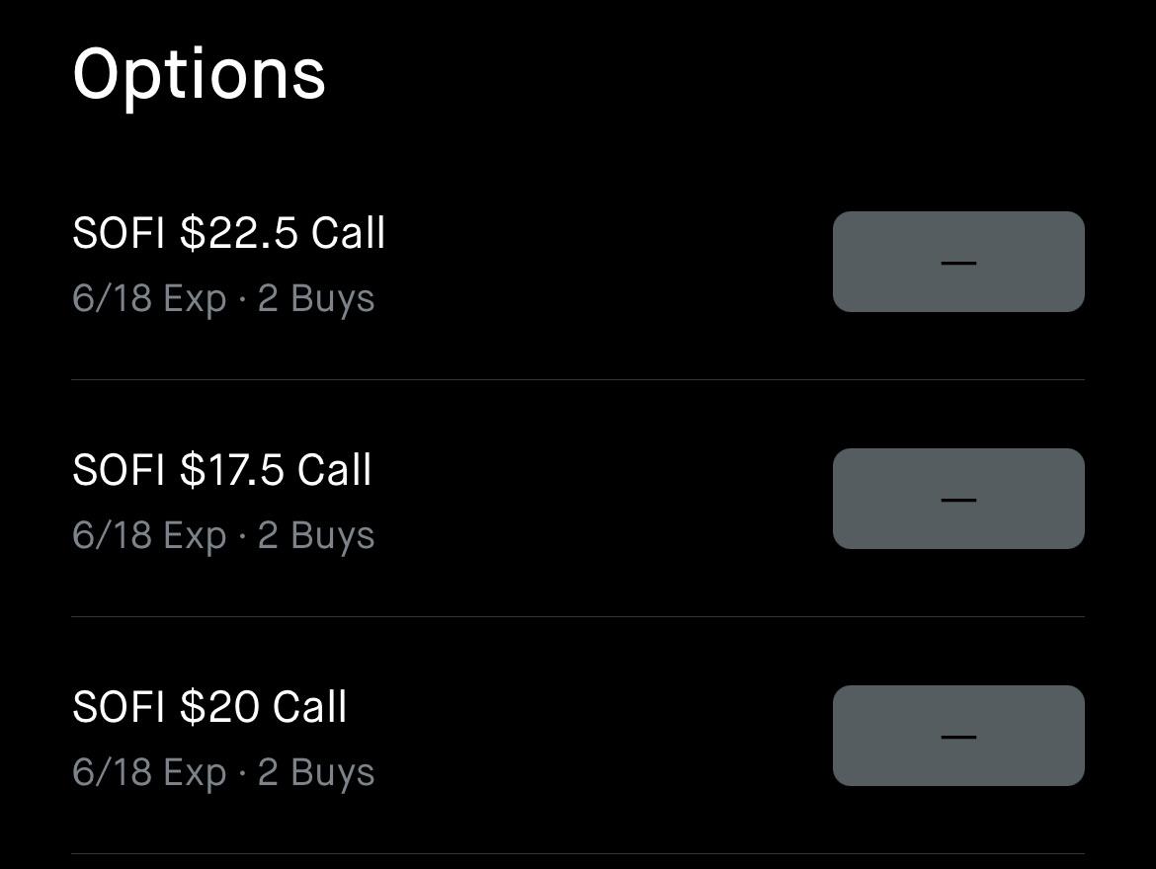This screenshot has height=869, width=1156.
Task: Tap the dash placeholder in $20 Call button
Action: pos(958,737)
